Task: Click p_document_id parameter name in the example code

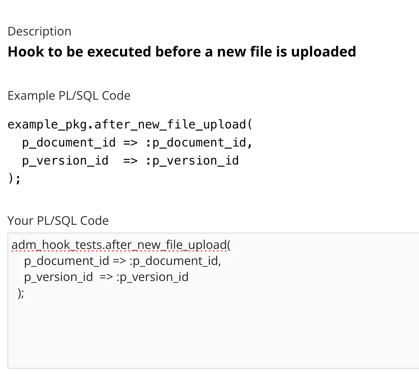Action: pyautogui.click(x=69, y=143)
